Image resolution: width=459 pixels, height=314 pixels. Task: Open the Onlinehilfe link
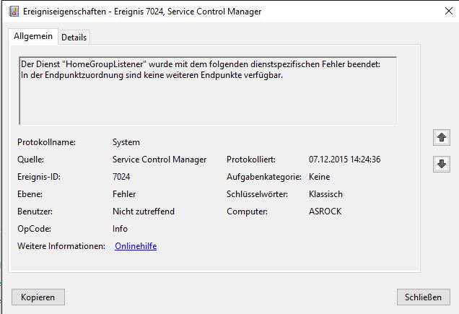pyautogui.click(x=135, y=246)
